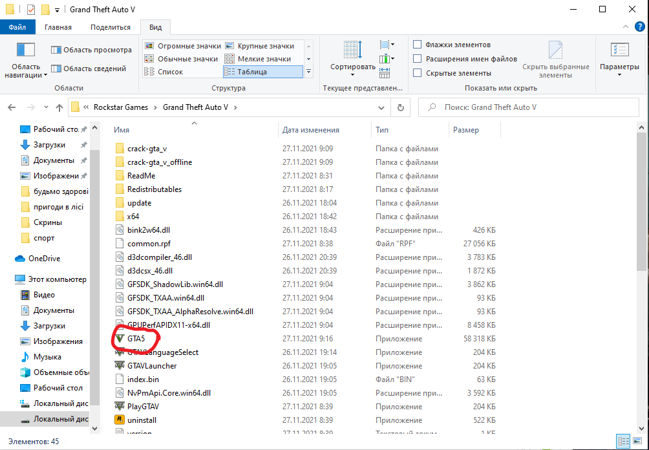Expand Область навигации dropdown arrow
This screenshot has width=649, height=450.
click(45, 76)
